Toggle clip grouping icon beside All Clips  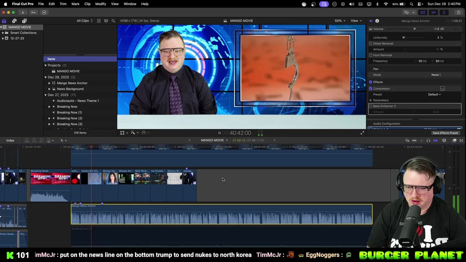99,21
